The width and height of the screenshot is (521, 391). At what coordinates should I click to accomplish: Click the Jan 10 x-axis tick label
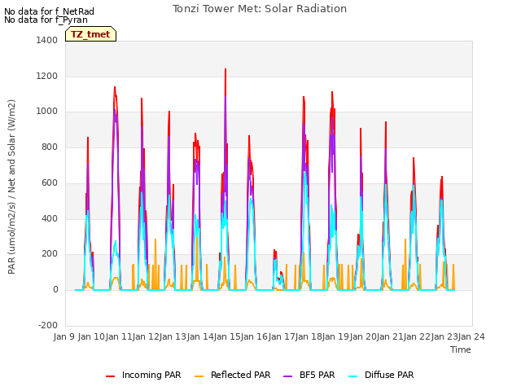pyautogui.click(x=91, y=336)
